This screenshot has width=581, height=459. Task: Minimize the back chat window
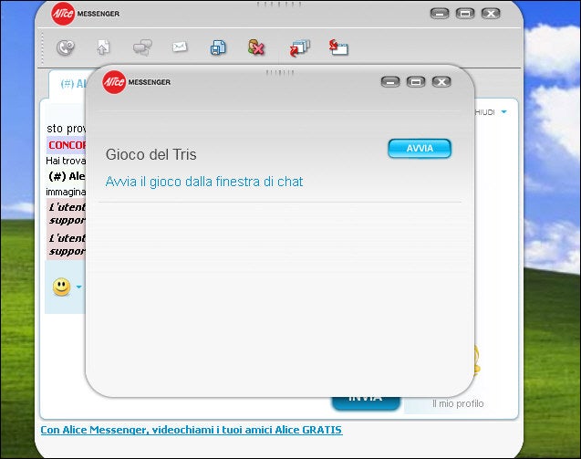click(x=440, y=14)
